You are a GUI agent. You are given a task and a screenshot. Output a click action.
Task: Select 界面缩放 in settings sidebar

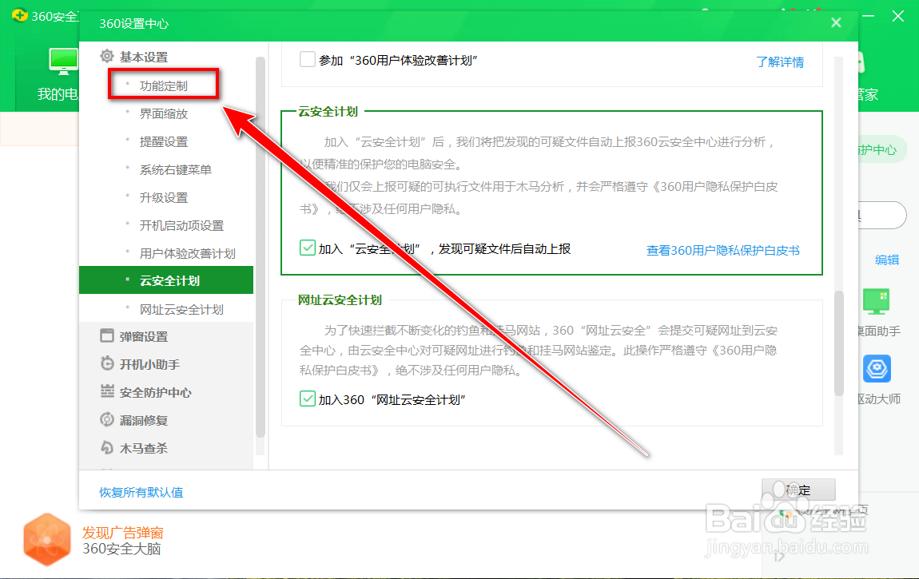point(164,113)
